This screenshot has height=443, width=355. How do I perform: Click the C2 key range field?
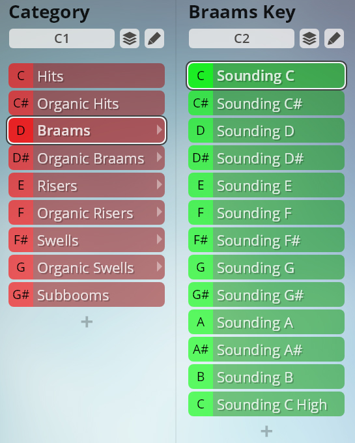tap(242, 38)
